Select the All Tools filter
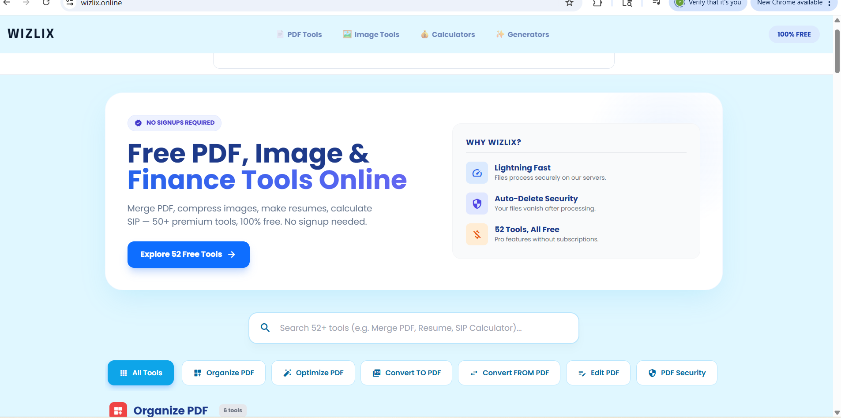 (141, 373)
